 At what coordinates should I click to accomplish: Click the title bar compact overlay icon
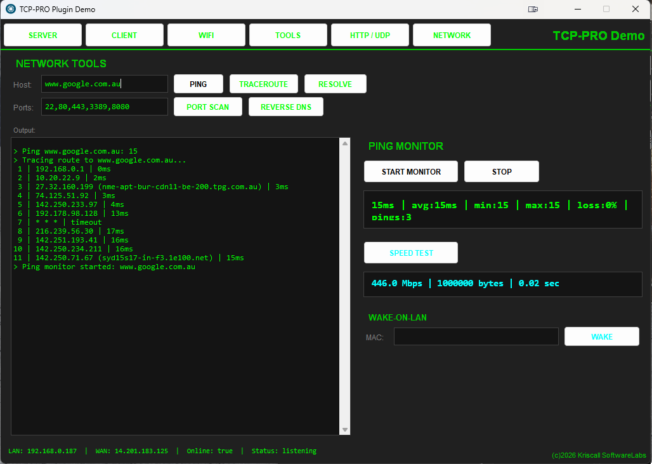pos(533,10)
